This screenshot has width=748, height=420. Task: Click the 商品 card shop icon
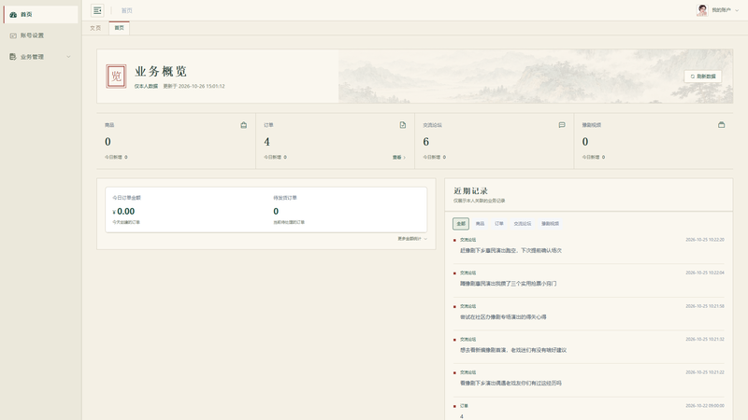244,125
